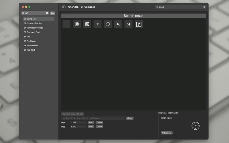
Task: Select the timer clock glyph
Action: pyautogui.click(x=108, y=24)
